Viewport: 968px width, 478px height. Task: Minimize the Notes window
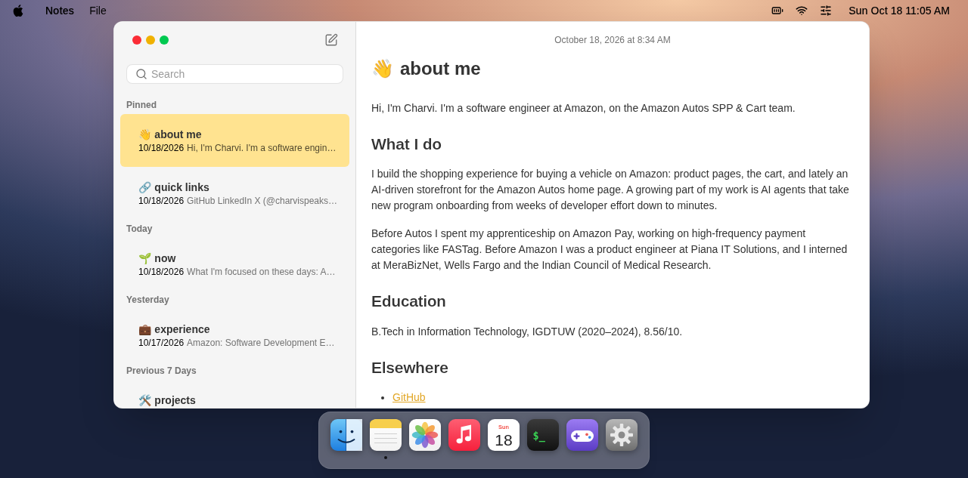tap(150, 40)
